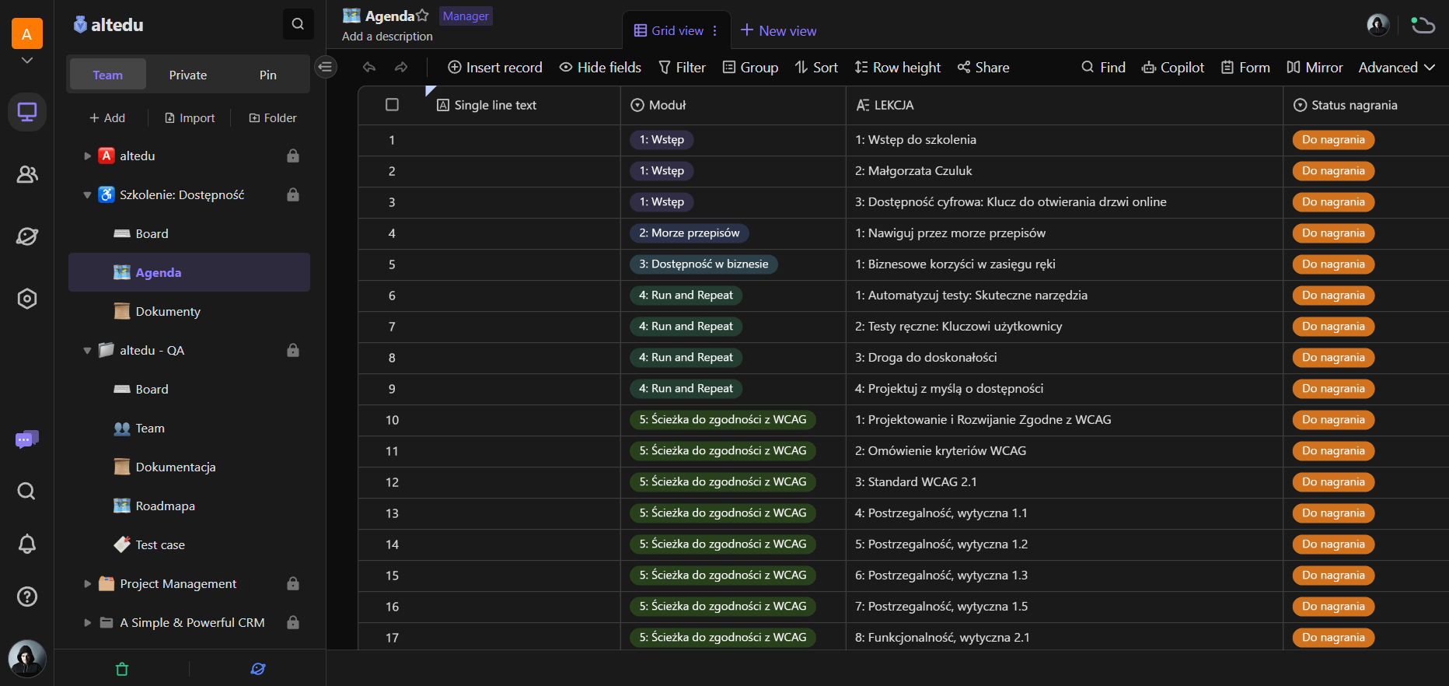Screen dimensions: 1449x686
Task: Open the Advanced dropdown menu
Action: pos(1396,68)
